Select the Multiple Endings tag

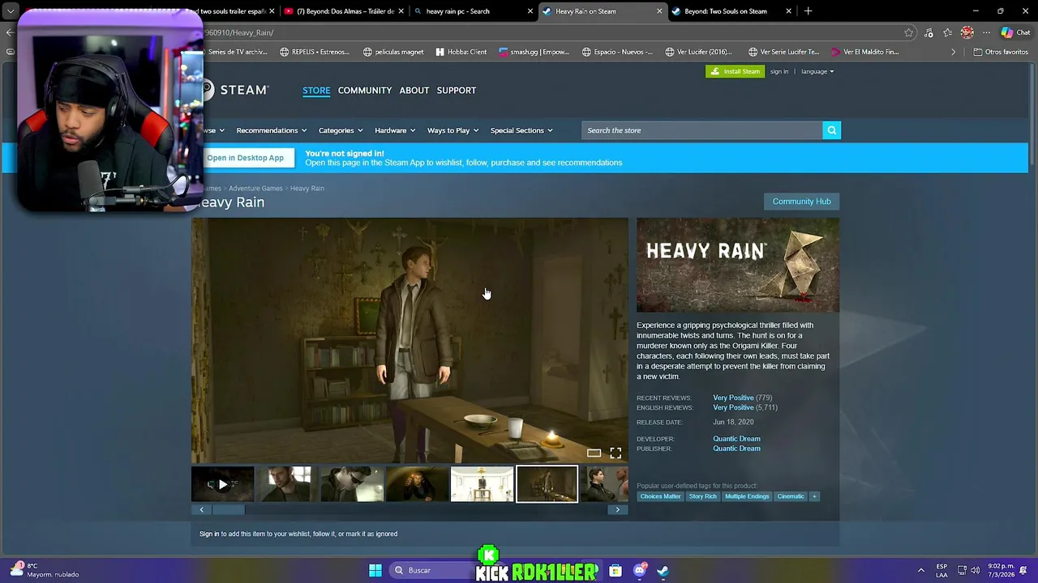(x=747, y=496)
